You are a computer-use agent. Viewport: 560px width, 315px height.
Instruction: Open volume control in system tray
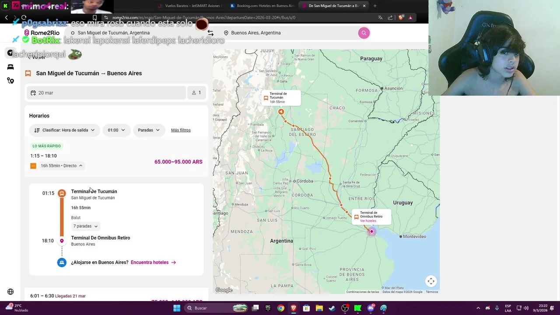(526, 308)
